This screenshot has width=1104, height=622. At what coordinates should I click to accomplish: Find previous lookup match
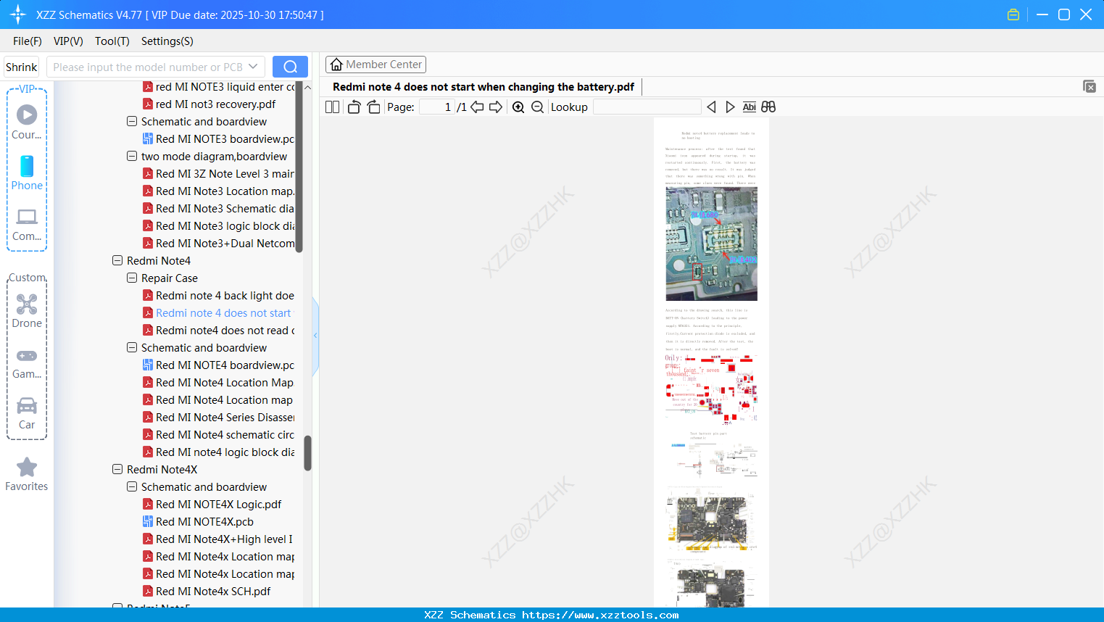(711, 107)
